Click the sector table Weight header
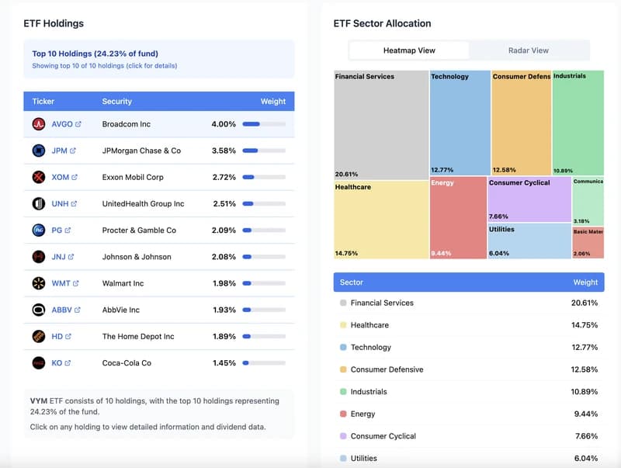Viewport: 621px width, 468px height. click(585, 283)
